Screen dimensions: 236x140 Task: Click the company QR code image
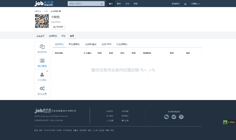pyautogui.click(x=42, y=21)
